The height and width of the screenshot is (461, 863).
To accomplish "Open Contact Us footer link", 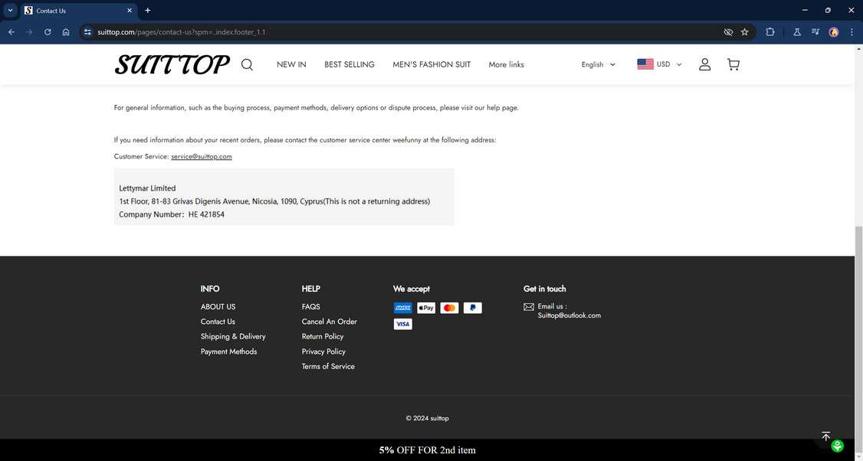I will [x=218, y=322].
